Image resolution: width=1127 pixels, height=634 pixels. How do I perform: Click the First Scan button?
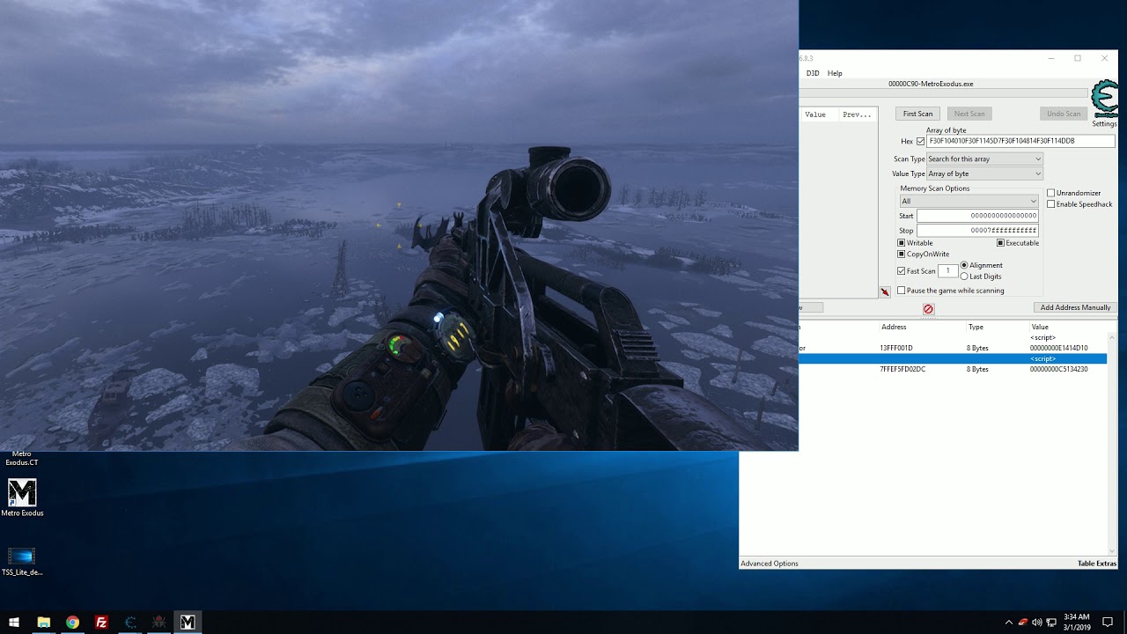click(917, 114)
